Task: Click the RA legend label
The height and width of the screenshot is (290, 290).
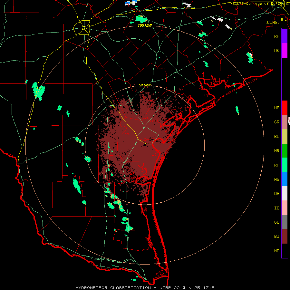Action: tap(277, 165)
